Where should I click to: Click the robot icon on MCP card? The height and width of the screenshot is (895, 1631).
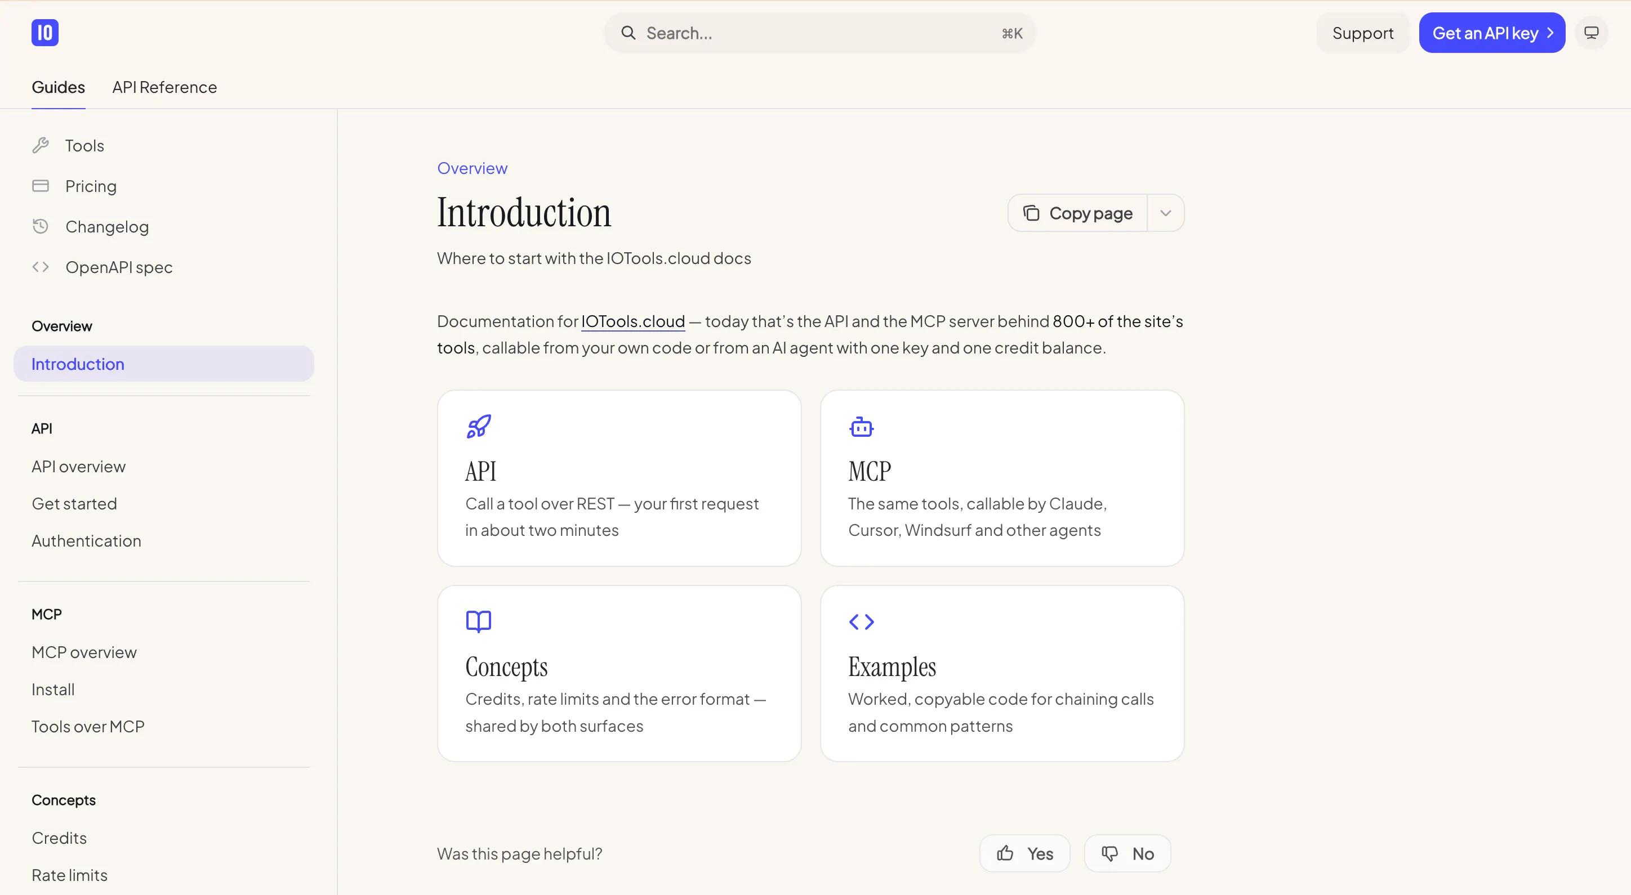(x=861, y=427)
